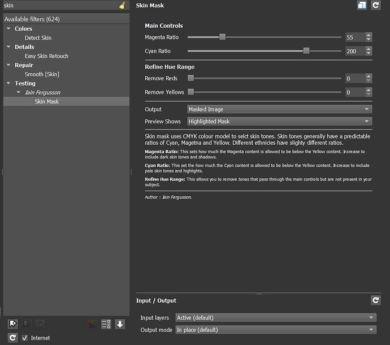Select the Smooth [Skin] filter
The image size is (390, 345).
42,74
